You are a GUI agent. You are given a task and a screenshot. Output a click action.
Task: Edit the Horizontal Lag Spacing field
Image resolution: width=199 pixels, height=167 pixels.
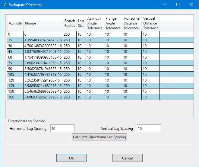click(62, 129)
